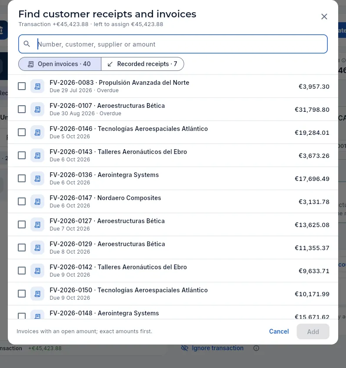The image size is (346, 368).
Task: Select checkbox for invoice FV-2026-0083
Action: [22, 86]
